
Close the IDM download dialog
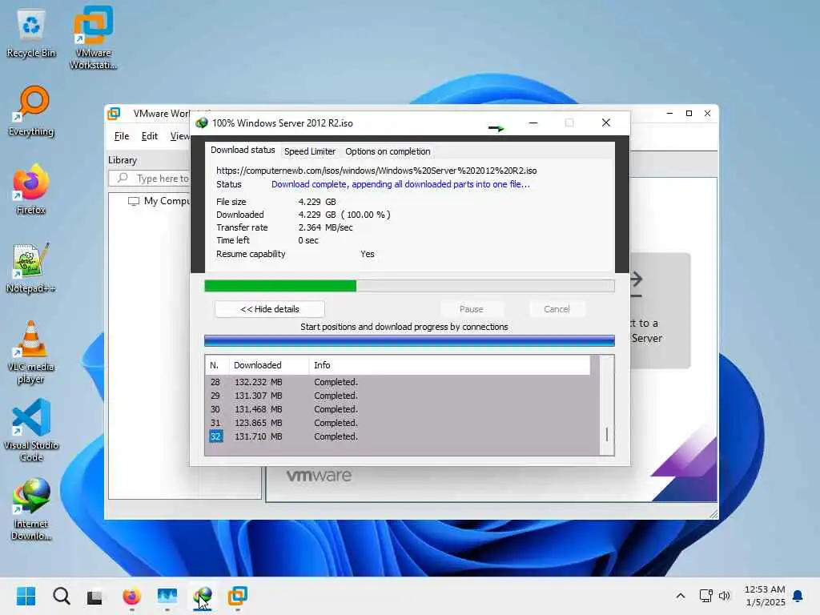point(605,123)
